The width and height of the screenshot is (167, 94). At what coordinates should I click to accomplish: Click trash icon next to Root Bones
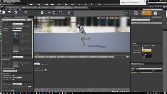point(155,46)
